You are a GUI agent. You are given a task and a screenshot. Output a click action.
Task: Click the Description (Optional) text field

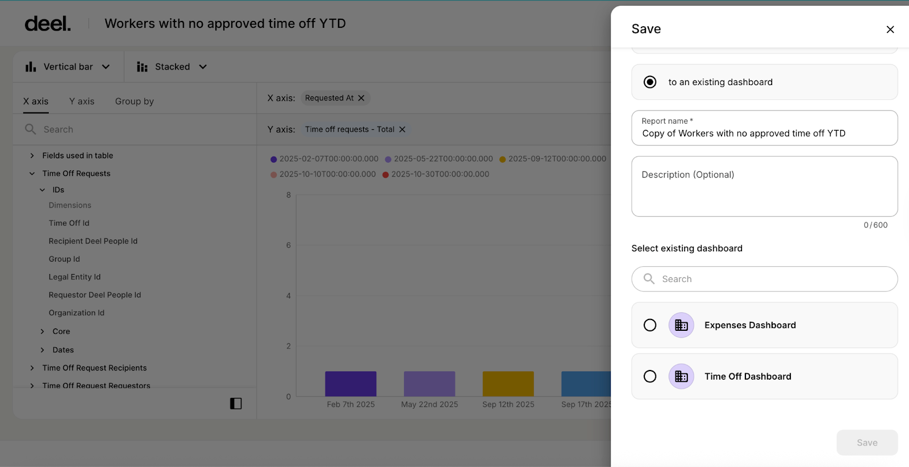click(x=764, y=186)
